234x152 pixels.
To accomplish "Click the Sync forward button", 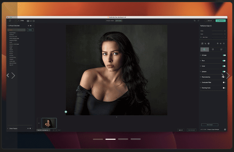I will click(x=191, y=130).
